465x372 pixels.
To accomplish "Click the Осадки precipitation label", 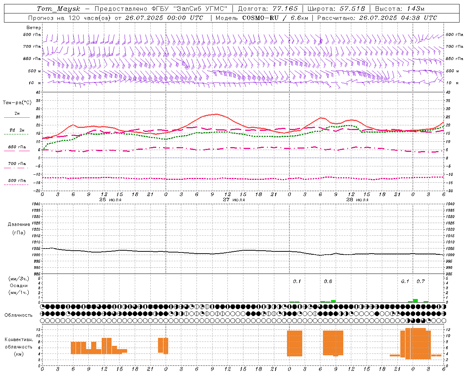I will 19,286.
